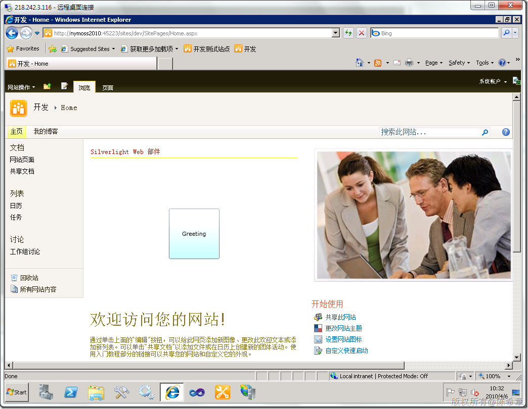528x409 pixels.
Task: Click the IE Forward arrow button
Action: click(26, 33)
